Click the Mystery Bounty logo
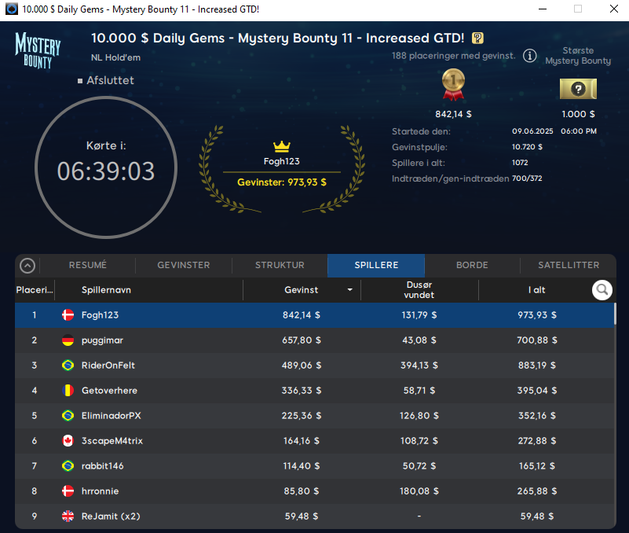The height and width of the screenshot is (533, 629). pos(38,50)
